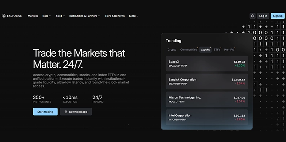Click the <10ms Execution stat
This screenshot has width=286, height=142.
coord(70,99)
